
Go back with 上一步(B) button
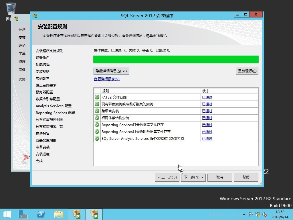pos(167,177)
